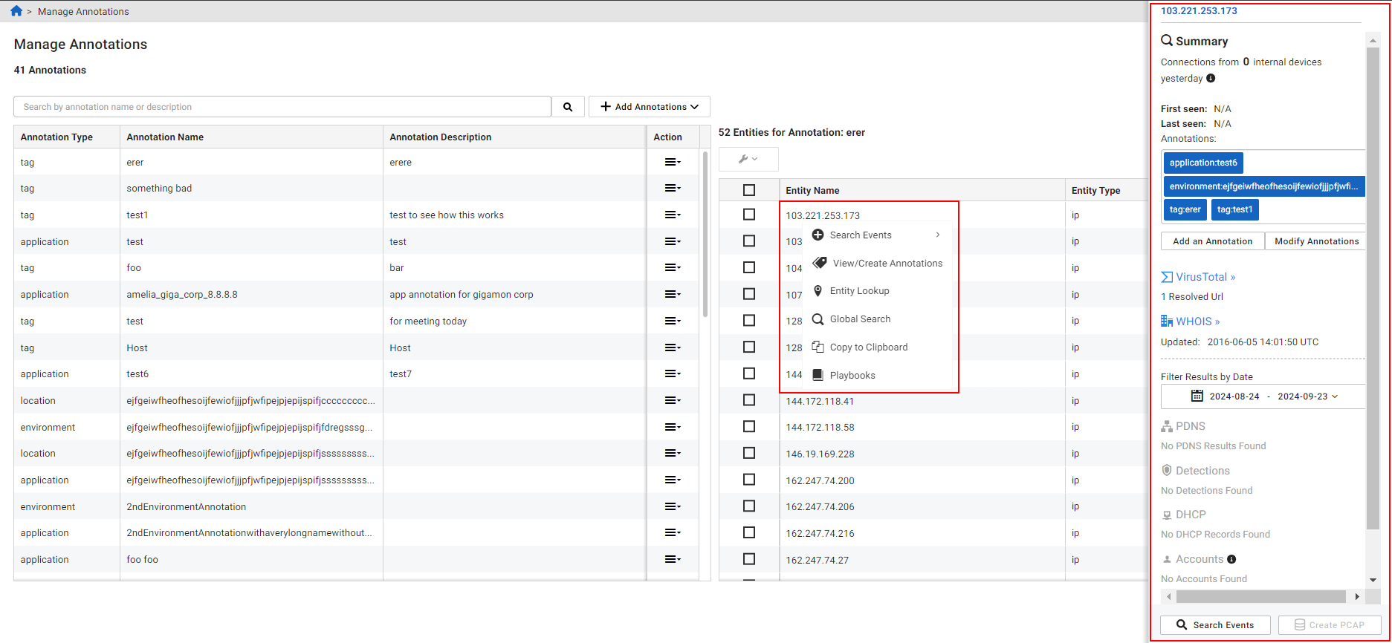Screen dimensions: 1392x643
Task: Expand the Add Annotations dropdown
Action: click(x=650, y=107)
